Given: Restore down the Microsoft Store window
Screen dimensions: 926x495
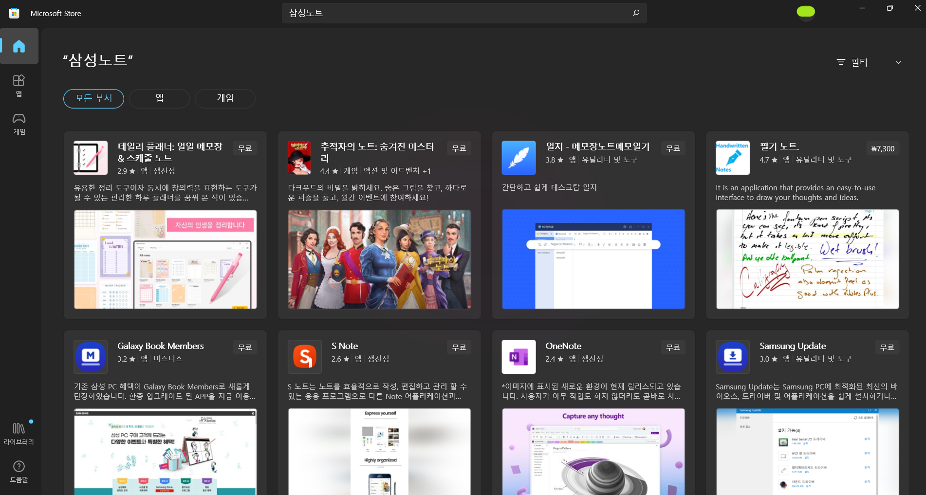Looking at the screenshot, I should click(890, 8).
